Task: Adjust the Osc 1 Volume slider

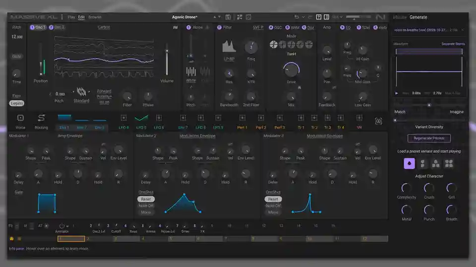Action: [x=167, y=59]
